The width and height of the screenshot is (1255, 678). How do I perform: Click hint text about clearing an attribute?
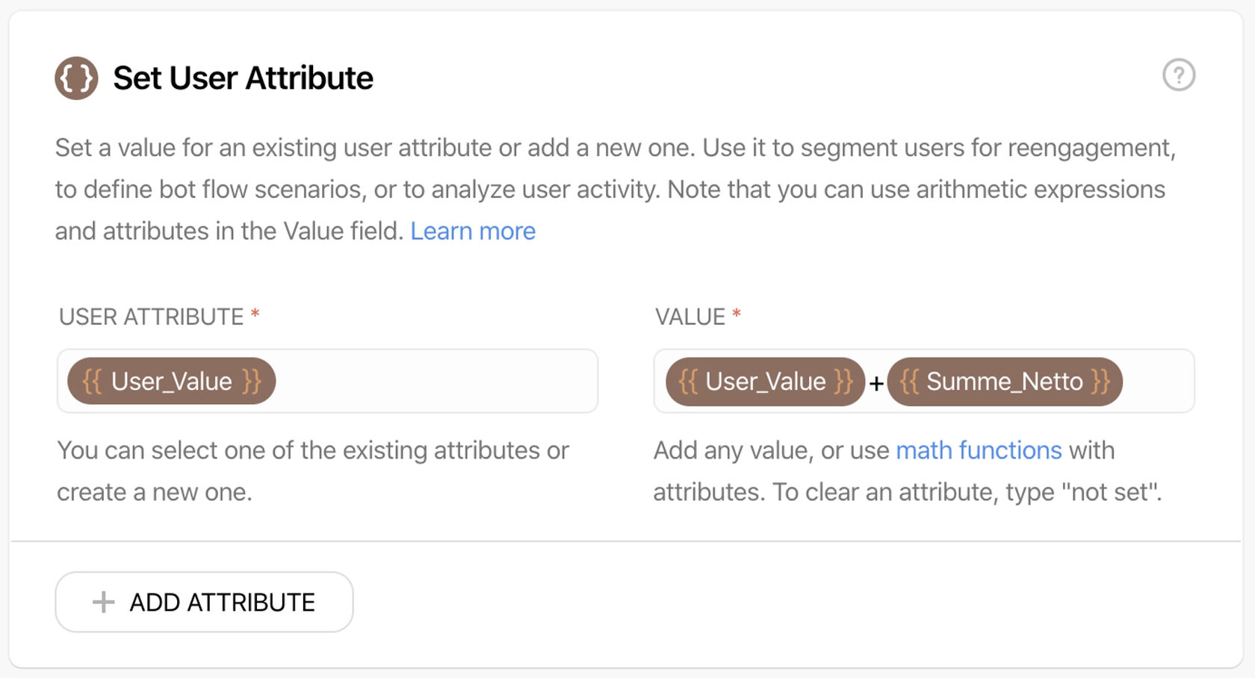[x=907, y=492]
